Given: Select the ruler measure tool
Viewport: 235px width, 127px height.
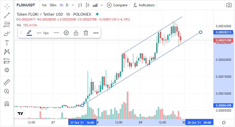Looking at the screenshot, I should tap(7, 82).
